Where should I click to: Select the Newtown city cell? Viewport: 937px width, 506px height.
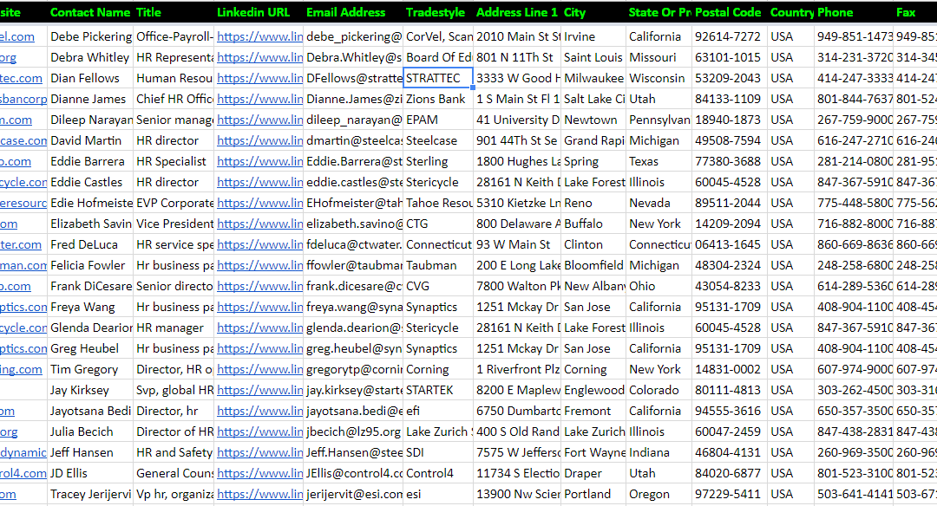click(593, 120)
